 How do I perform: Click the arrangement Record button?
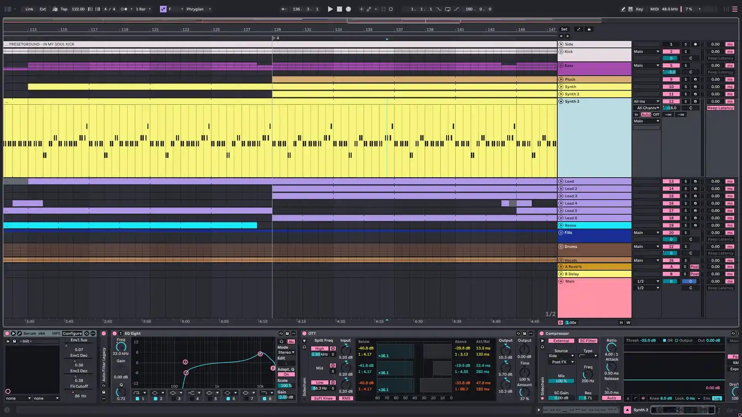pyautogui.click(x=348, y=9)
